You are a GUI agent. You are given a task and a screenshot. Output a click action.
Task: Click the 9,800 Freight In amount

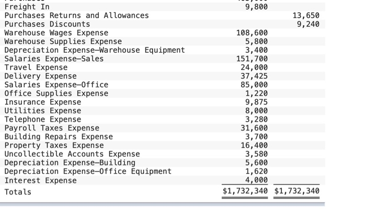click(x=256, y=7)
